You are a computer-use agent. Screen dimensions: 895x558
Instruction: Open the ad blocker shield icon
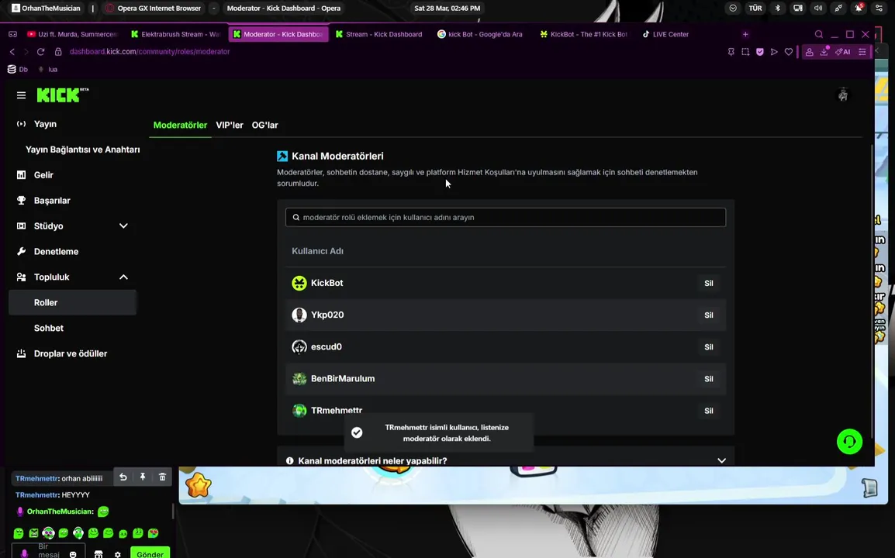coord(760,51)
